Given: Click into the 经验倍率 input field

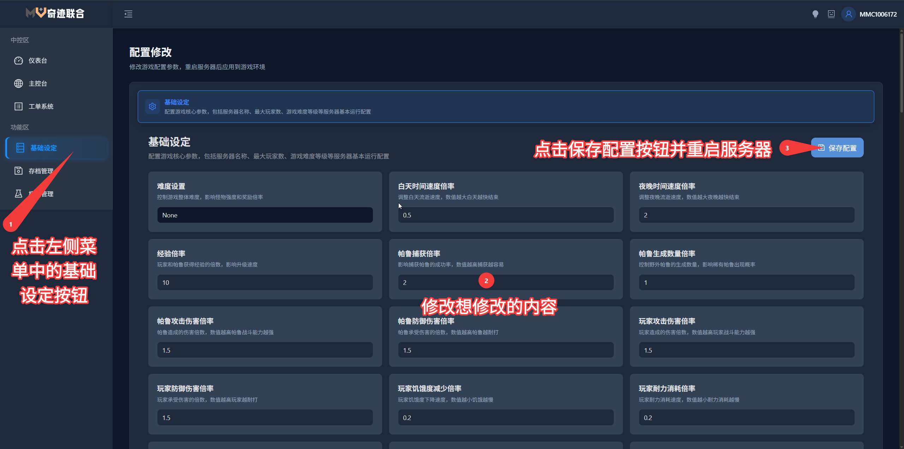Looking at the screenshot, I should (x=265, y=282).
